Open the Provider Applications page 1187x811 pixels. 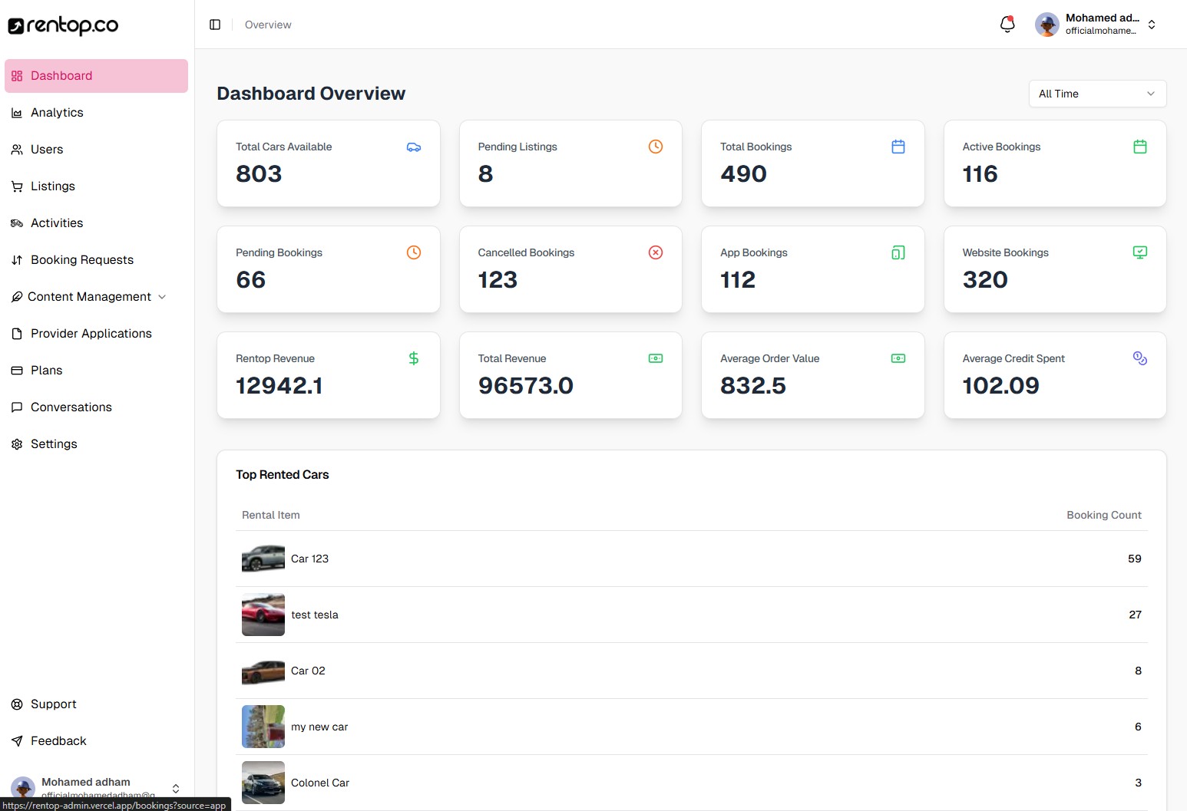91,334
